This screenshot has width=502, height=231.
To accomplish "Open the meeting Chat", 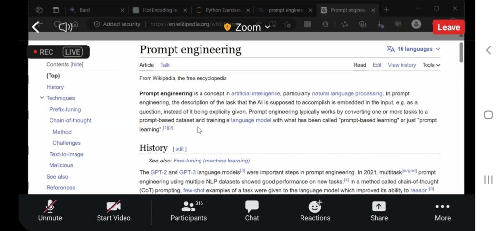I will (x=252, y=210).
